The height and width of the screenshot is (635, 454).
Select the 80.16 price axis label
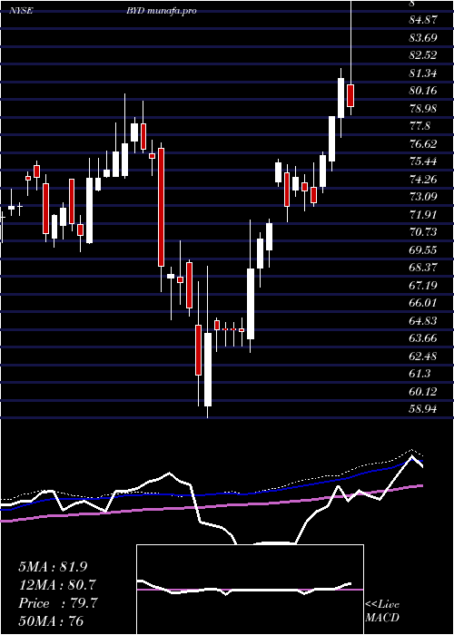423,91
